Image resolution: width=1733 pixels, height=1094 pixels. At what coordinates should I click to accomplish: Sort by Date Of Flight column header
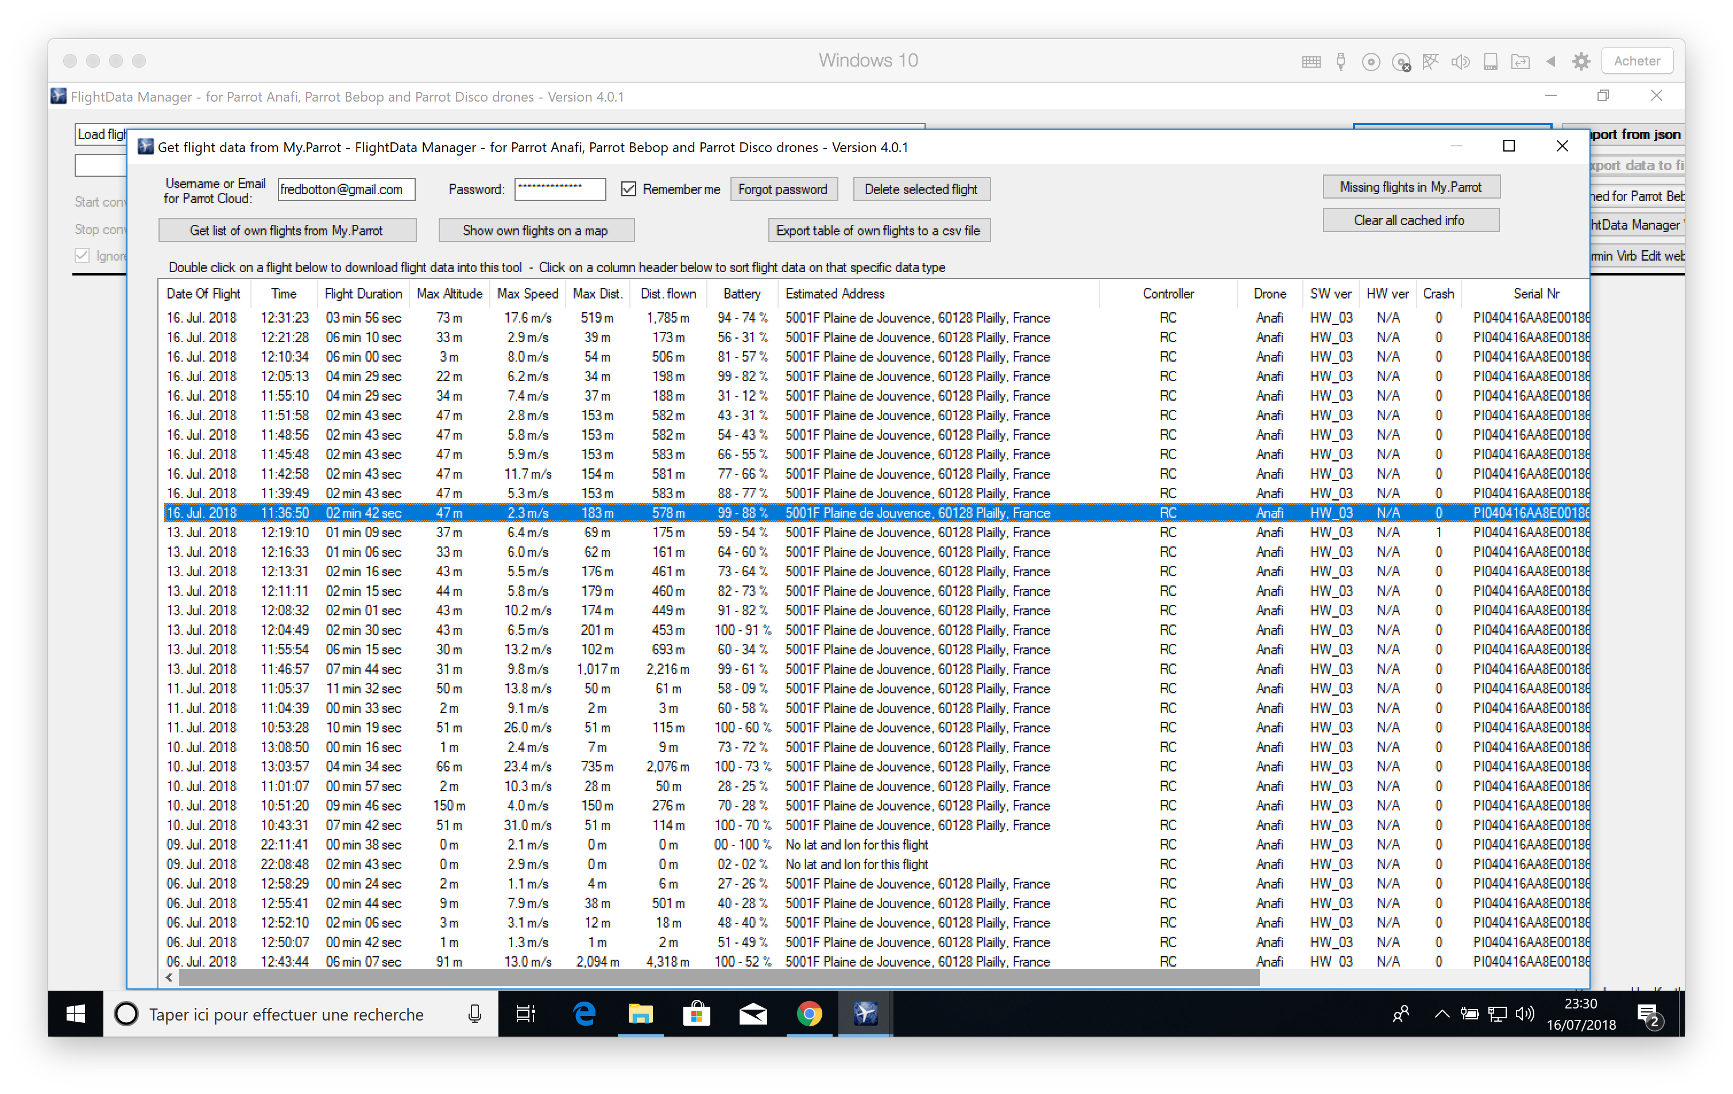pos(204,293)
